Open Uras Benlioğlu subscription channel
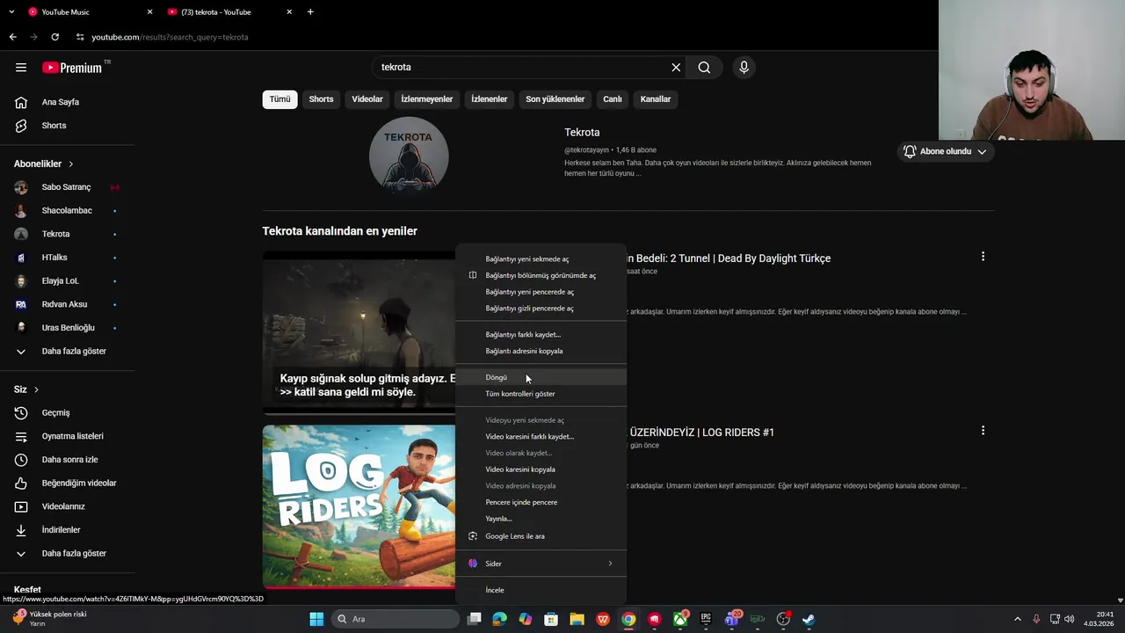Screen dimensions: 1125x633 69,328
